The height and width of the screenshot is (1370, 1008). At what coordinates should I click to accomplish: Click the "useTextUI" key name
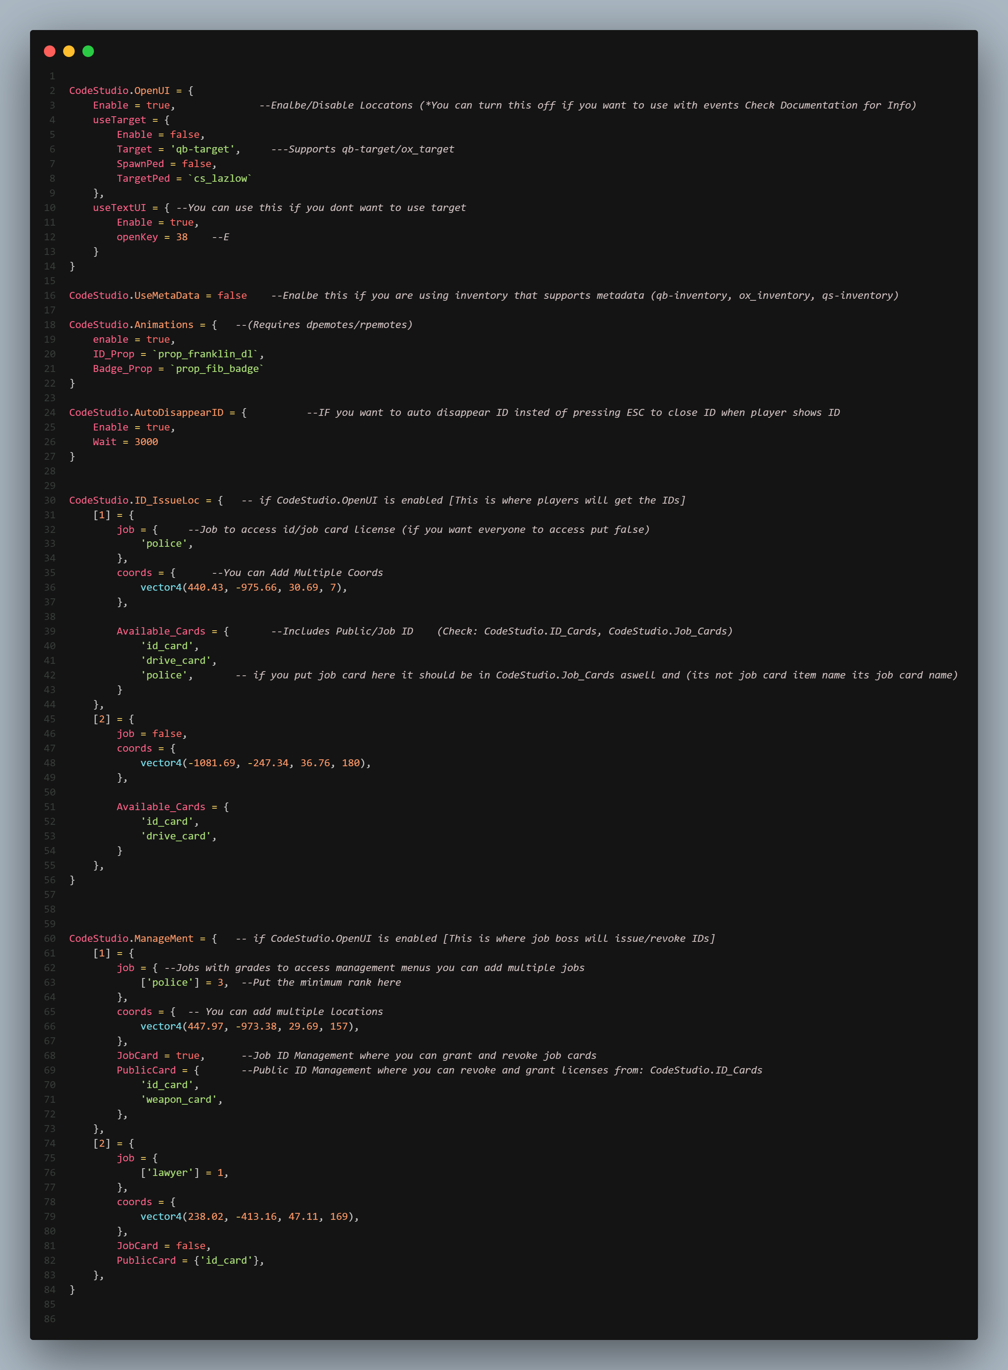click(120, 208)
